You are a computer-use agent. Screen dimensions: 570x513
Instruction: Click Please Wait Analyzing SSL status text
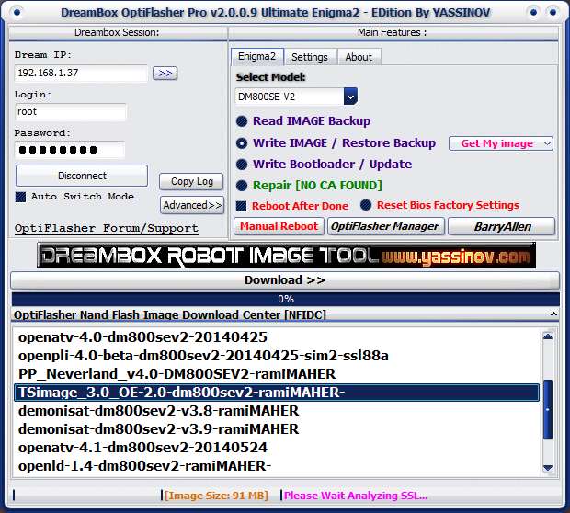coord(356,496)
